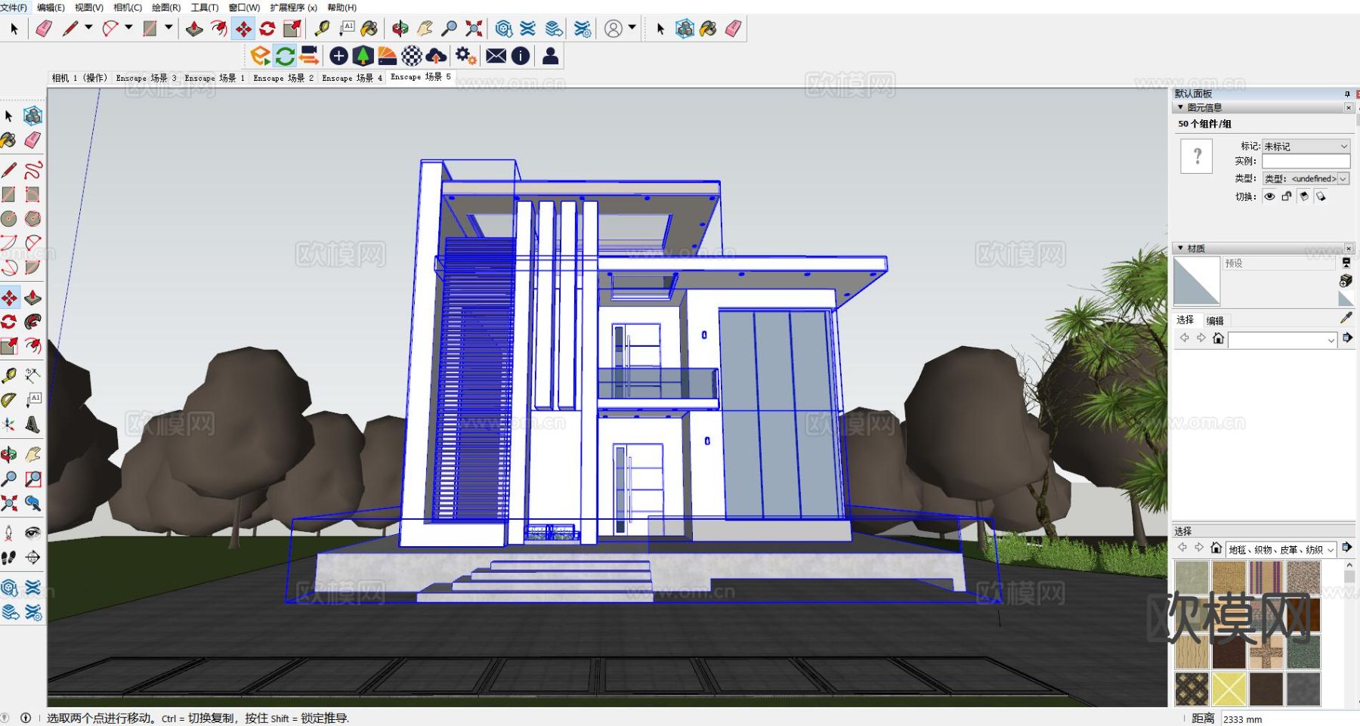Open the 扩展程序 menu
Viewport: 1360px width, 726px height.
pos(293,7)
